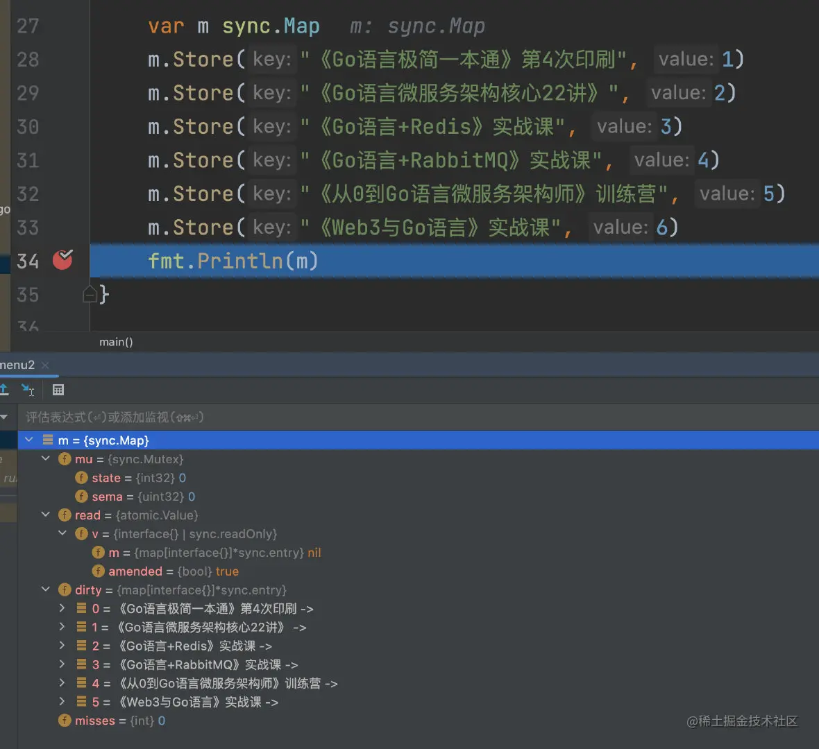
Task: Click the Store call on line 30
Action: click(203, 126)
